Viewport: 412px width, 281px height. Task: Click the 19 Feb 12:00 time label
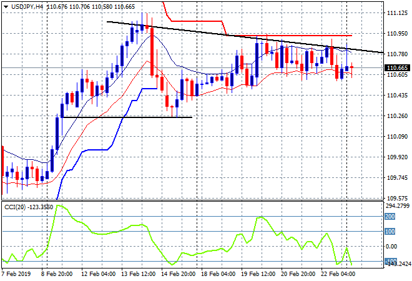point(258,274)
